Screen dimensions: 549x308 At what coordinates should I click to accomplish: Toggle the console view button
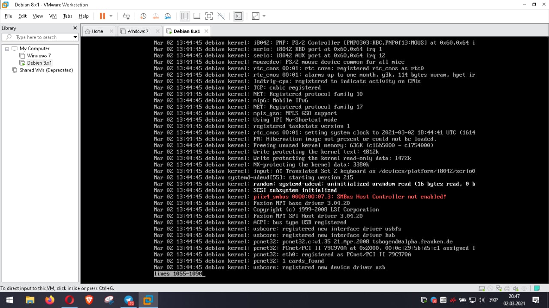[238, 16]
